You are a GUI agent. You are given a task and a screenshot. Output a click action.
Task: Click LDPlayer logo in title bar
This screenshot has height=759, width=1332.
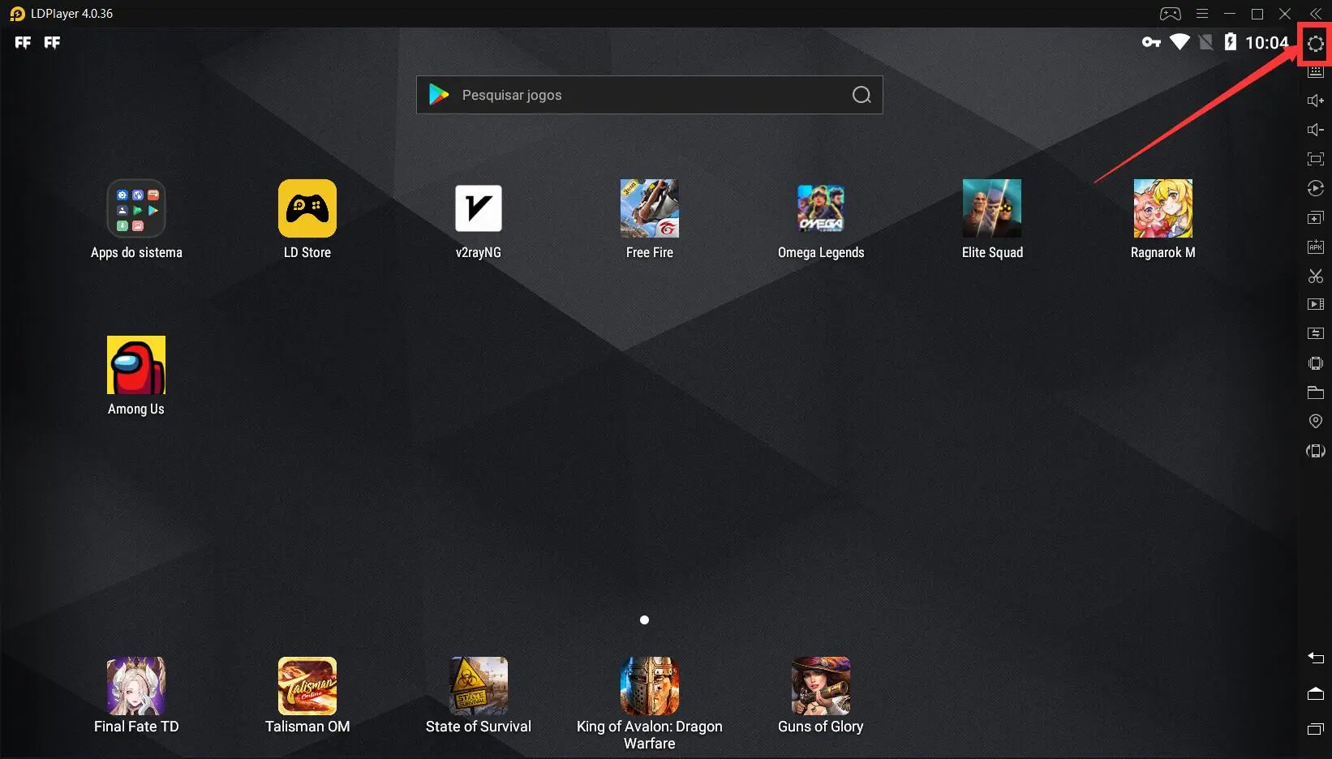17,14
